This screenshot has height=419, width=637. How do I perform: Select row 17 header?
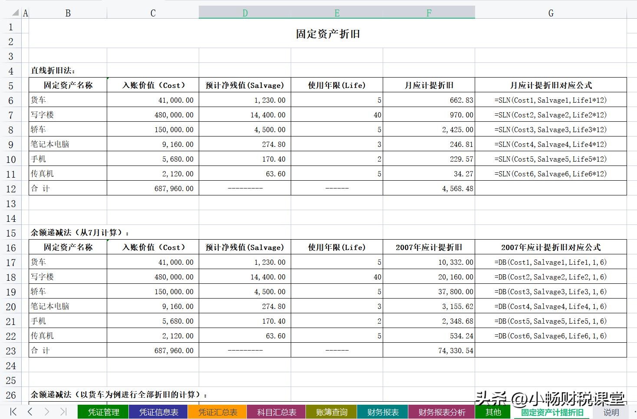tap(11, 262)
